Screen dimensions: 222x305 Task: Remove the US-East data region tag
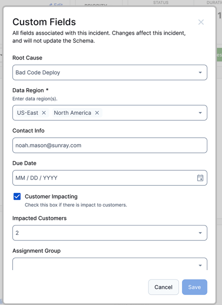(44, 113)
